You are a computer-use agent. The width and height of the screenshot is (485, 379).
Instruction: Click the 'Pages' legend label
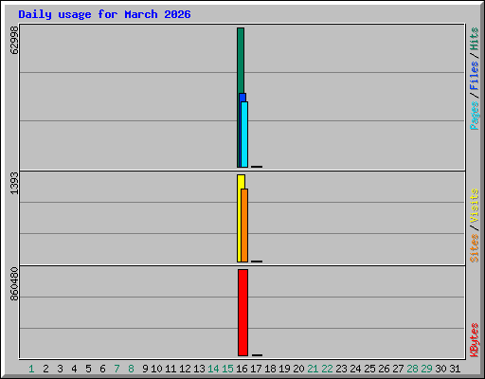click(475, 116)
